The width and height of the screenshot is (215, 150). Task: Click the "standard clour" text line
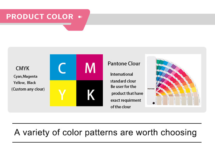click(123, 81)
